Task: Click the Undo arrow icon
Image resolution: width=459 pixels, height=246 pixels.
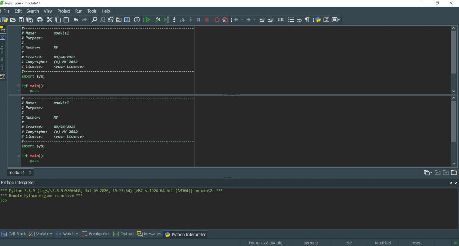Action: point(76,20)
